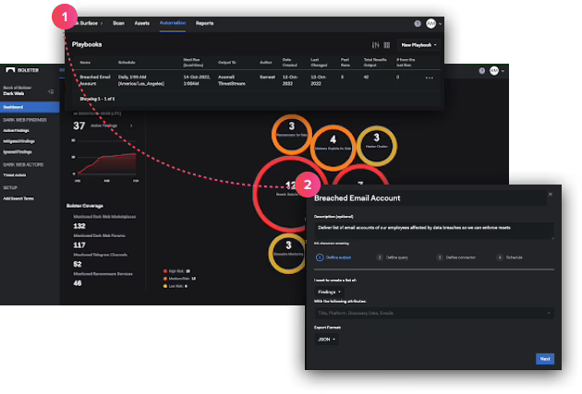The image size is (582, 394).
Task: Click the yellow bubble at bottom labeled 3
Action: [287, 254]
